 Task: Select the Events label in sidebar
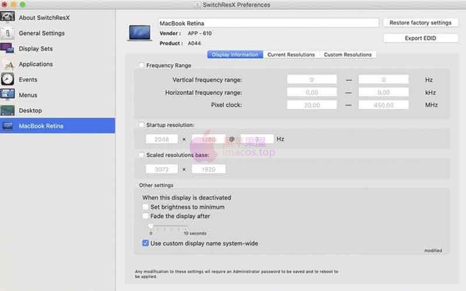pyautogui.click(x=28, y=80)
